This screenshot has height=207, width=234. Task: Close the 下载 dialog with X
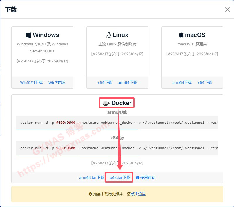(227, 10)
